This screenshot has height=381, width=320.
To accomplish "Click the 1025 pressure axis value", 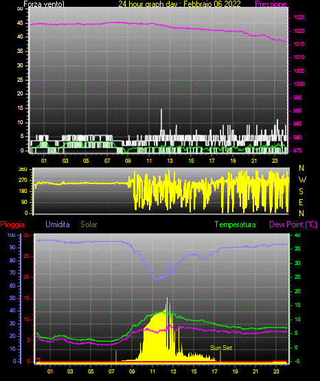I will pyautogui.click(x=299, y=17).
